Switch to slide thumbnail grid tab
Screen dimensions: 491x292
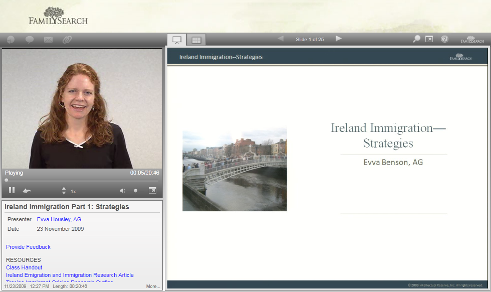pos(196,40)
